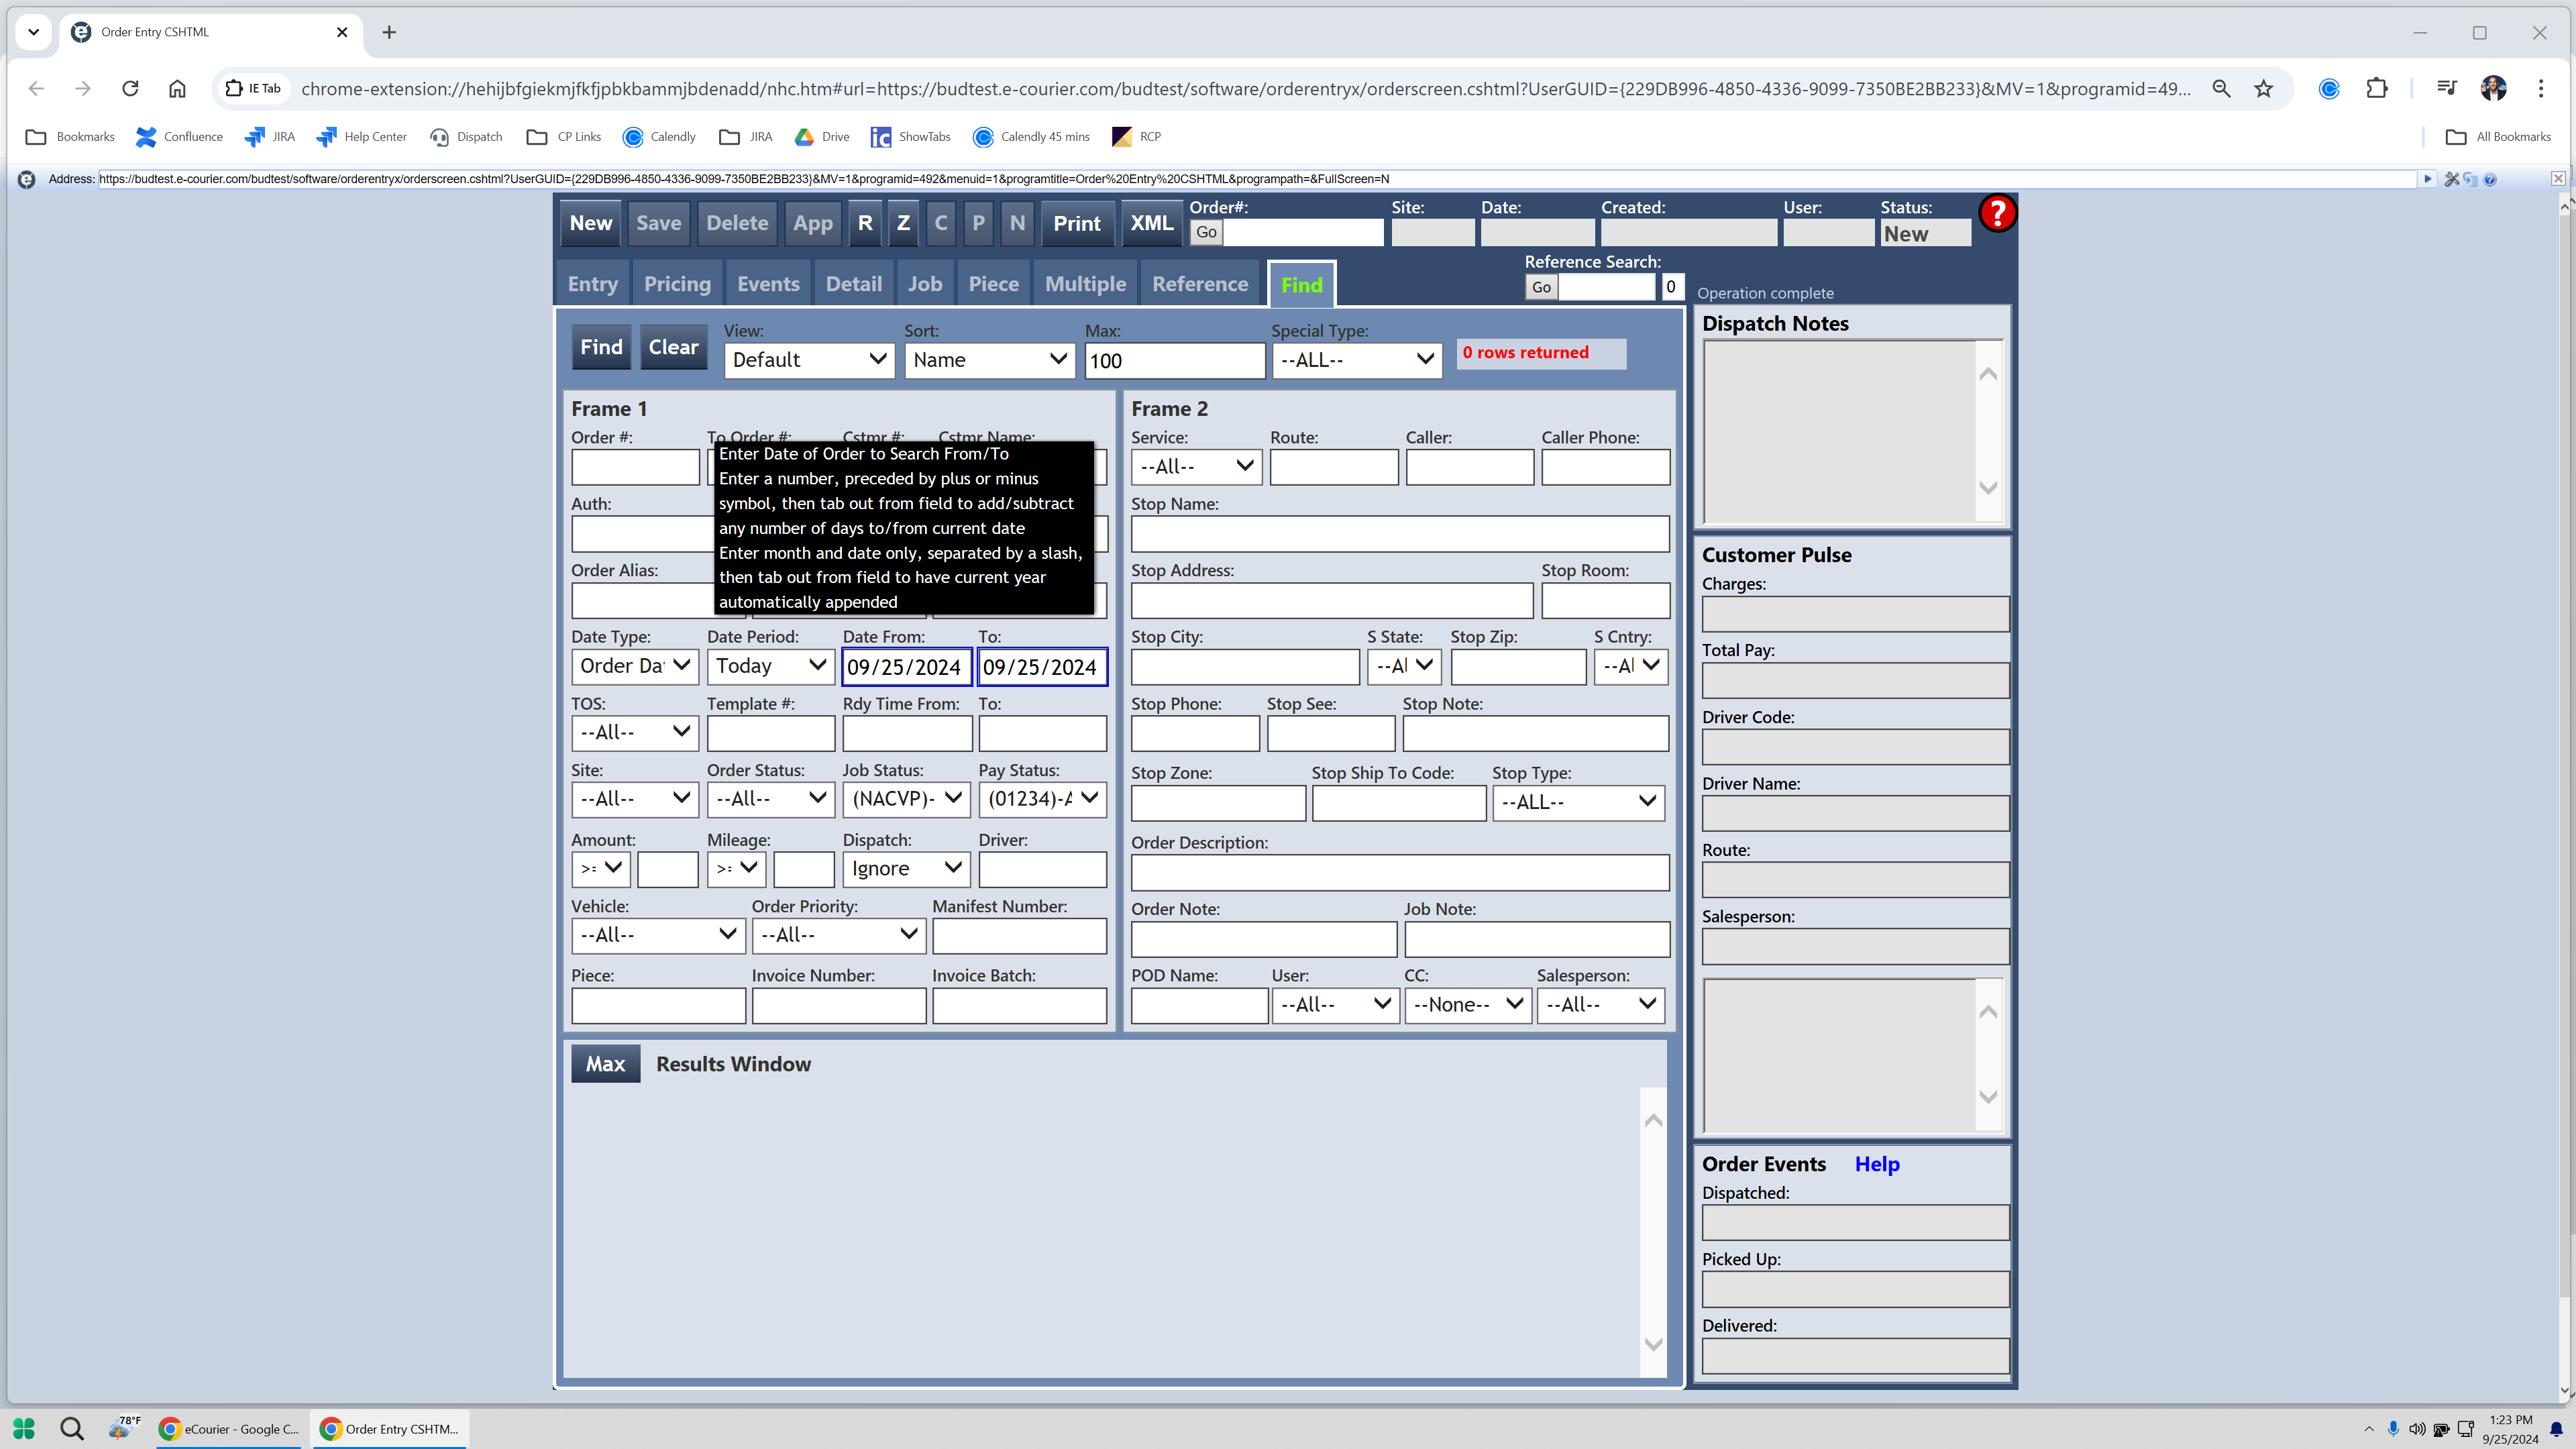Image resolution: width=2576 pixels, height=1449 pixels.
Task: Open the Confluence bookmark
Action: tap(180, 137)
